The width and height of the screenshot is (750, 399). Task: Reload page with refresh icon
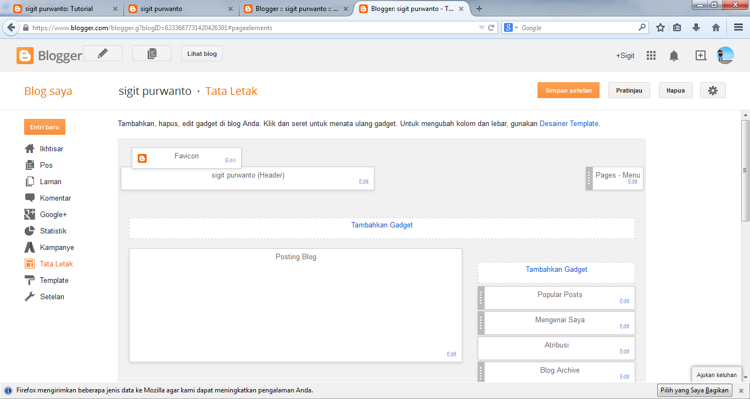pyautogui.click(x=491, y=27)
